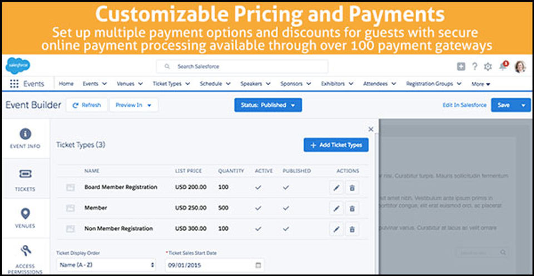
Task: Click the LIST PRICE column header
Action: tap(189, 171)
